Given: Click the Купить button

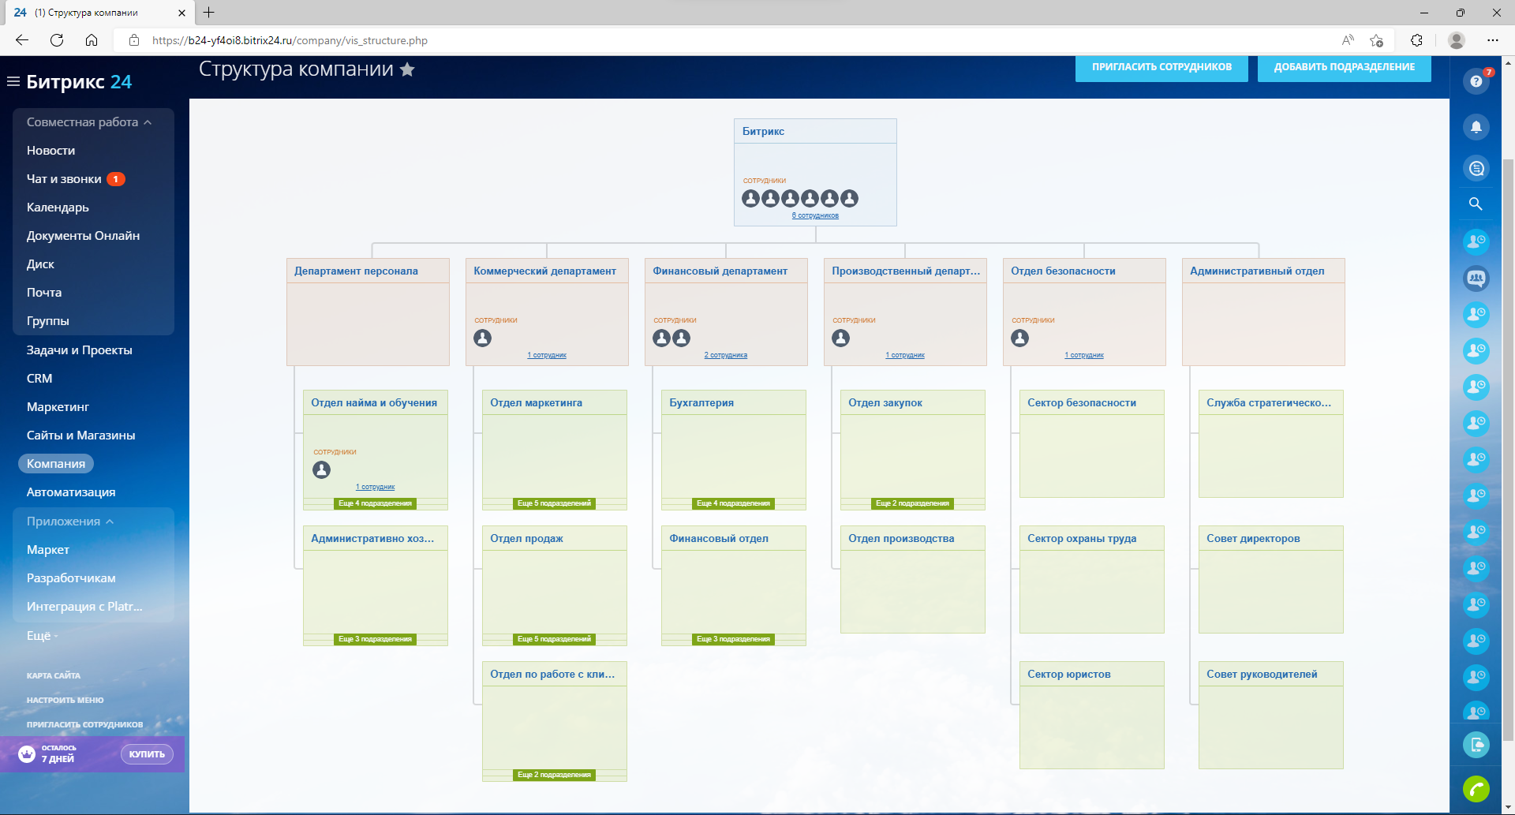Looking at the screenshot, I should (x=147, y=754).
